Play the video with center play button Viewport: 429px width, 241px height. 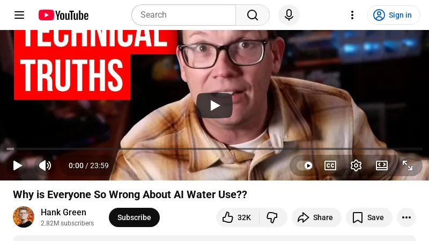(214, 106)
